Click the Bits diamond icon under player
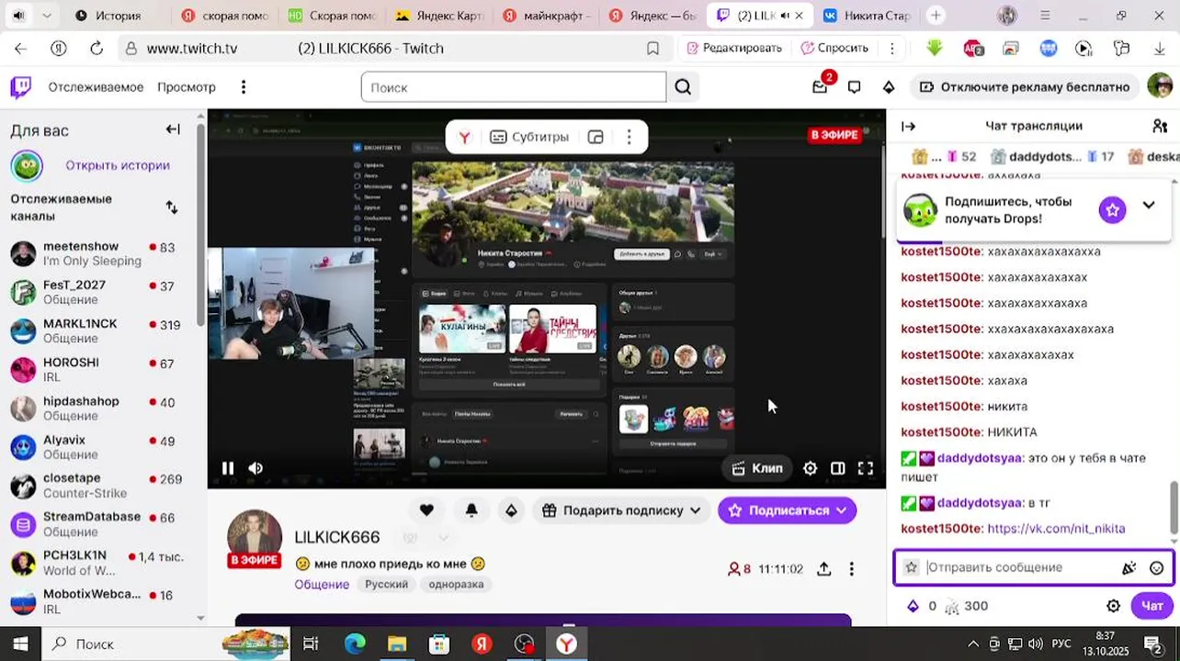The height and width of the screenshot is (661, 1180). (x=511, y=510)
